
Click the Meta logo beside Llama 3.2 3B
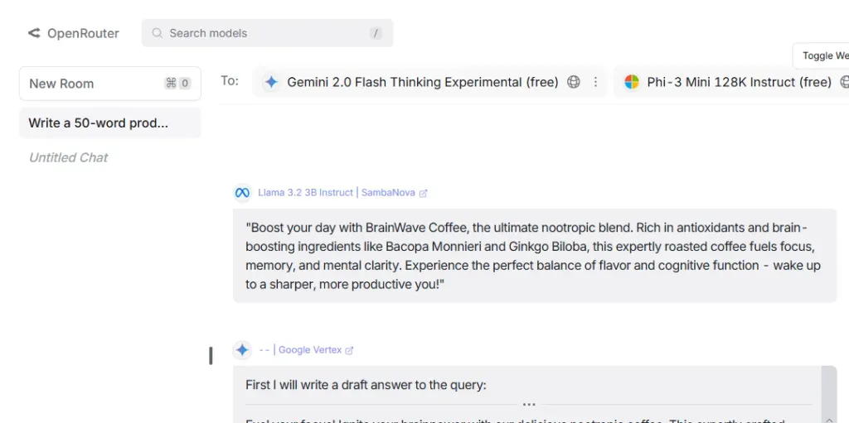click(242, 193)
